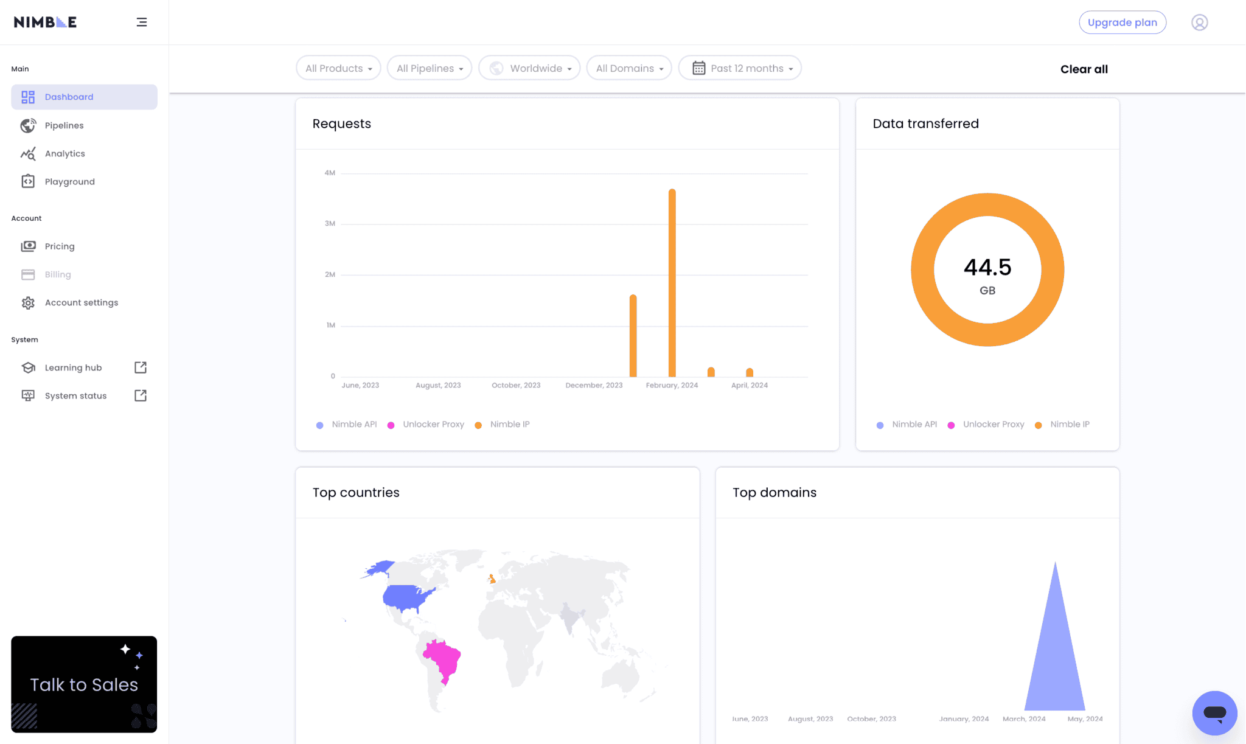
Task: Toggle Unlocker Proxy in Data transferred legend
Action: [986, 425]
